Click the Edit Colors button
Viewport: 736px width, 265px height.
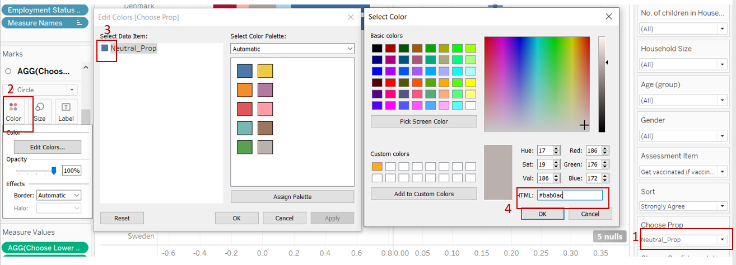[x=48, y=147]
